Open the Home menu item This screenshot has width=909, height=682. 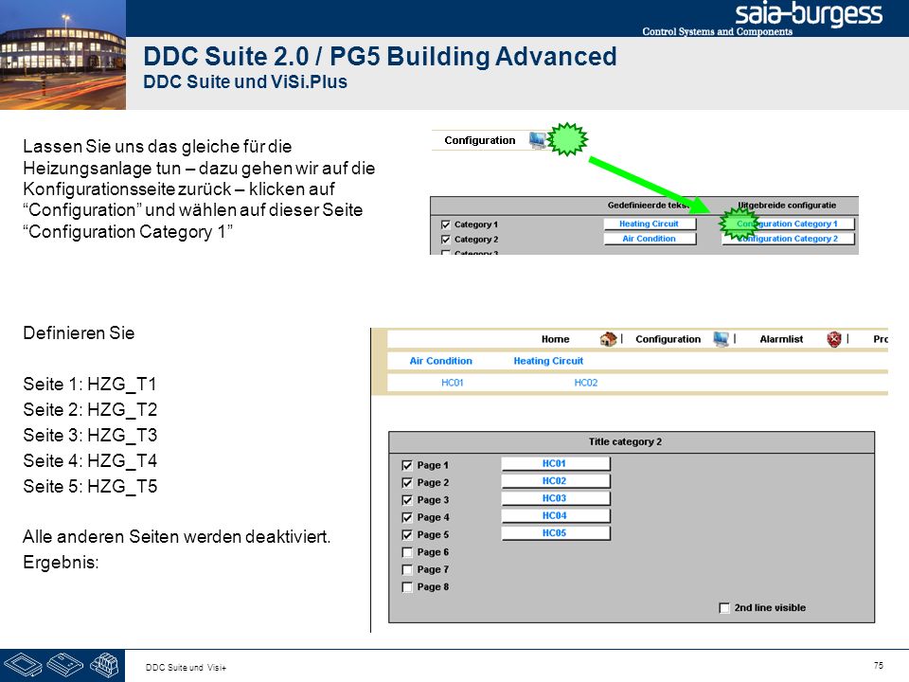coord(556,339)
